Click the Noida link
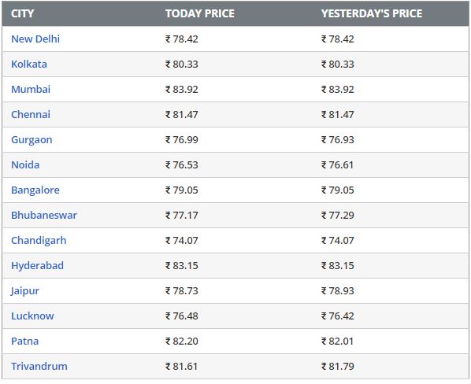This screenshot has height=384, width=471. tap(25, 165)
